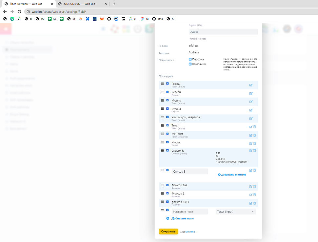This screenshot has height=242, width=318.
Task: Switch to the cur2 cur2 cur2 browser tab
Action: pos(81,4)
